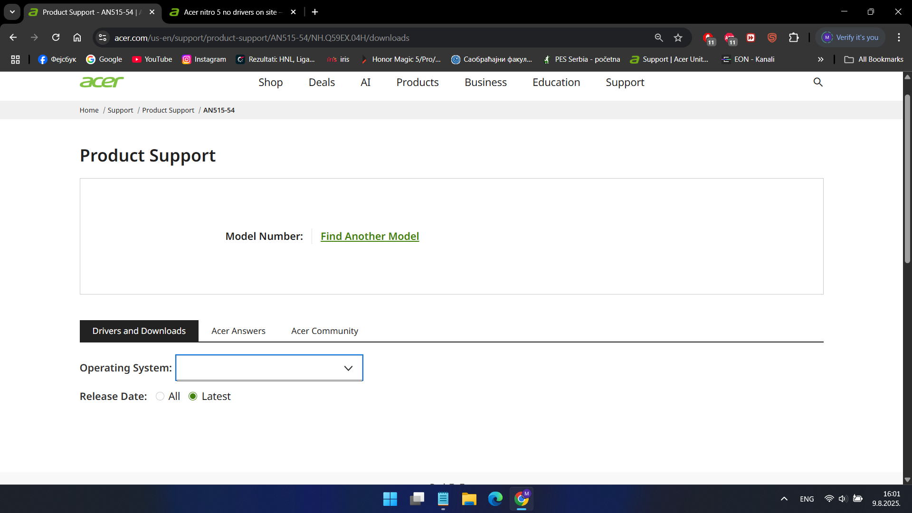Open the AI menu
Screen dimensions: 912x513
click(365, 82)
